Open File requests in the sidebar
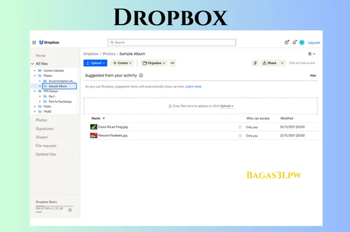 point(46,146)
